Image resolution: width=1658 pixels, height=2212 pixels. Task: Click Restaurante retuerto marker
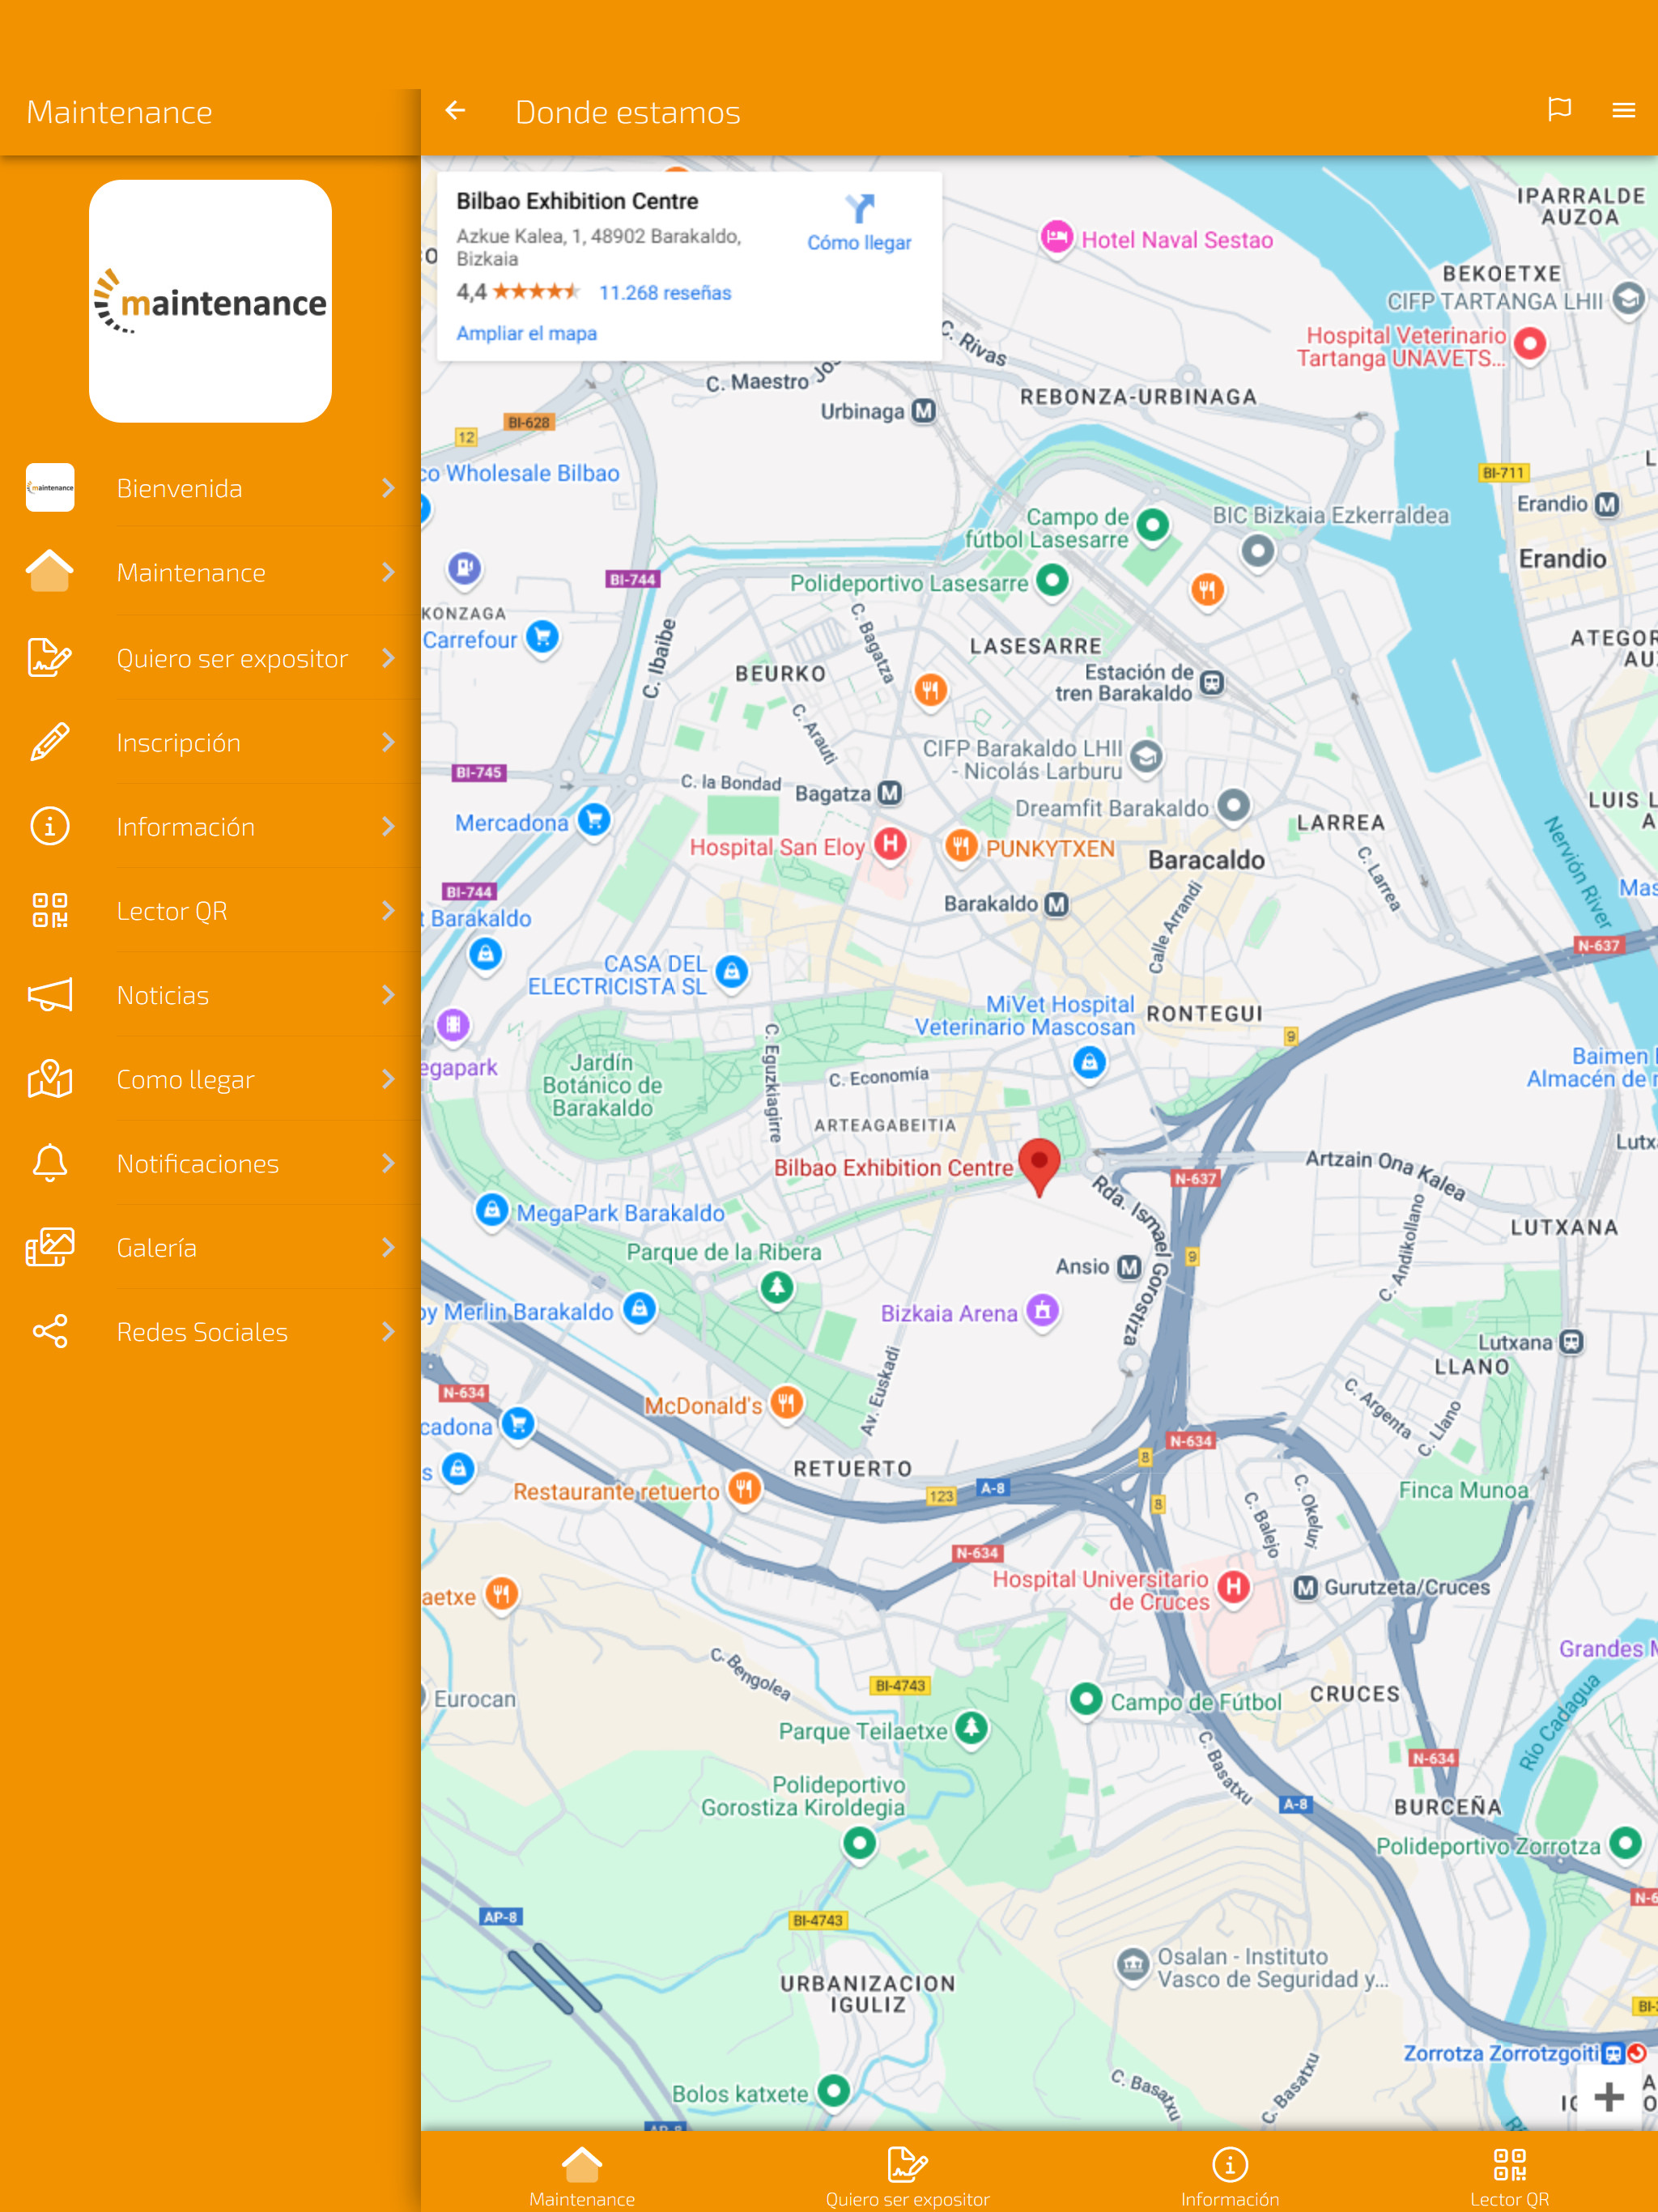click(743, 1489)
